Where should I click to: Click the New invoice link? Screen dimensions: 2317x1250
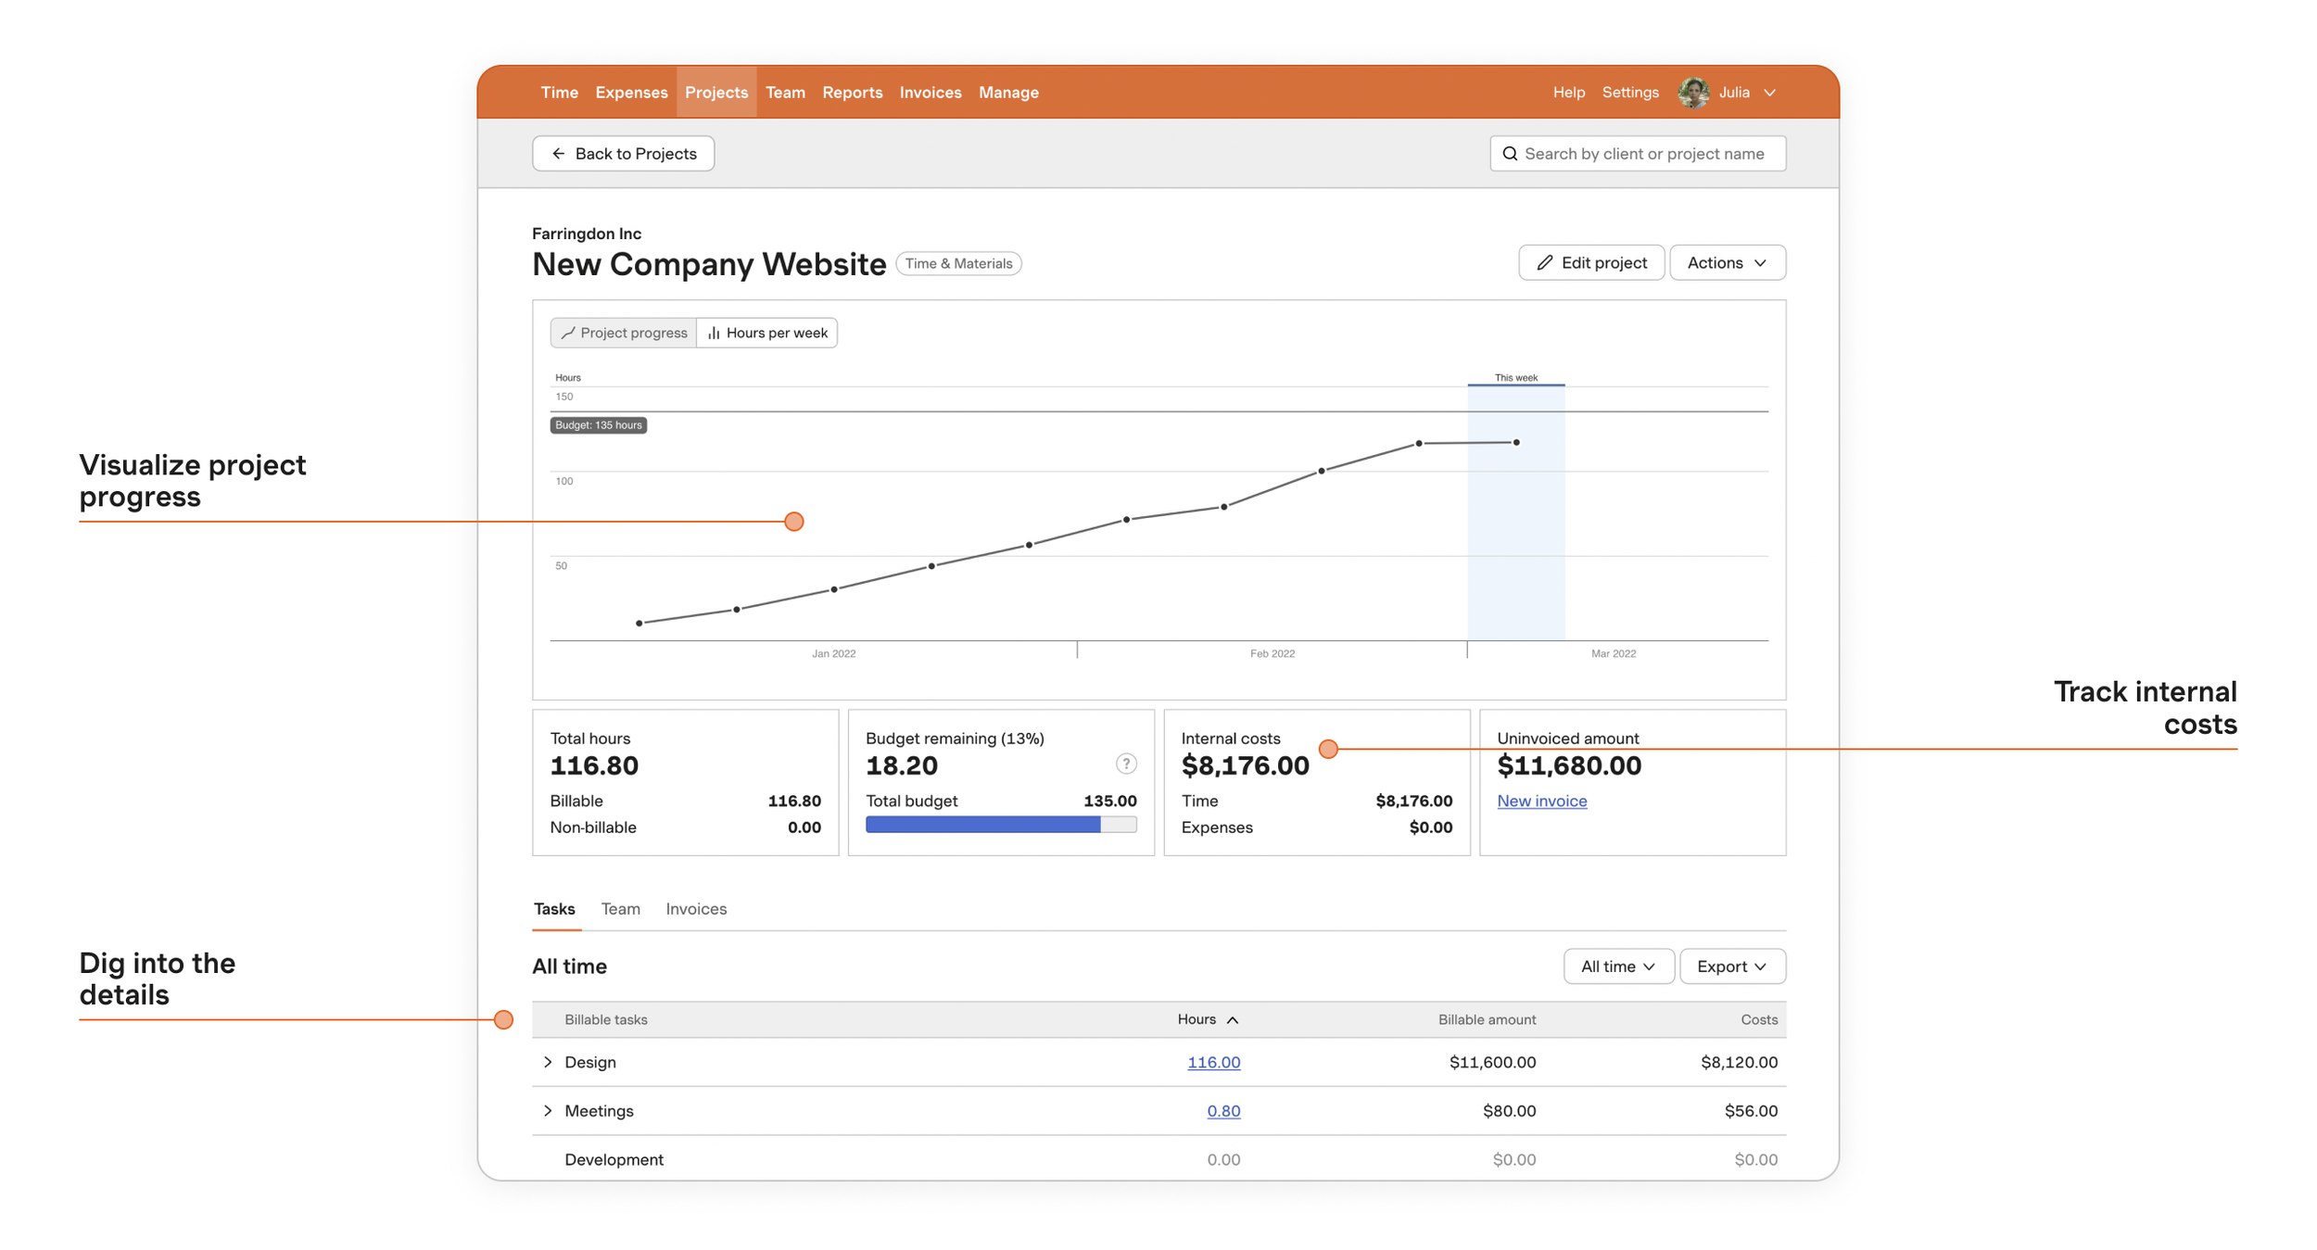click(1541, 801)
